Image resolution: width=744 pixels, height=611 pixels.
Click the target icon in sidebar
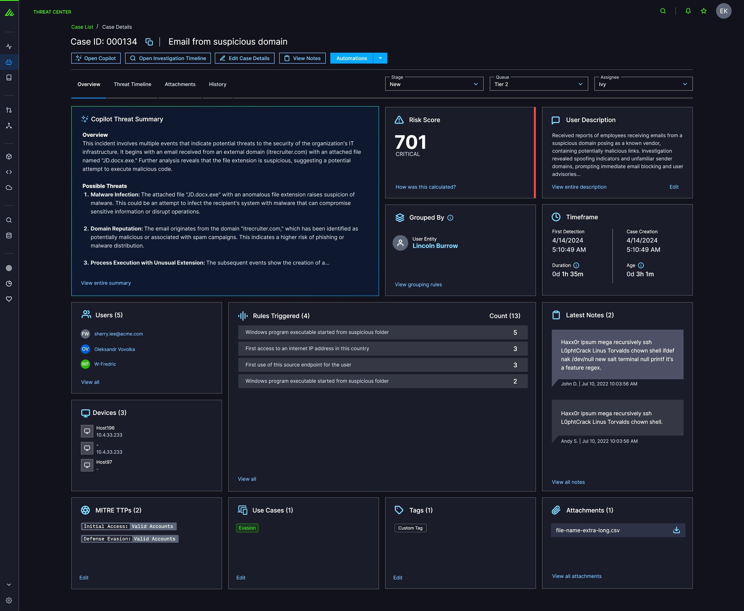9,268
